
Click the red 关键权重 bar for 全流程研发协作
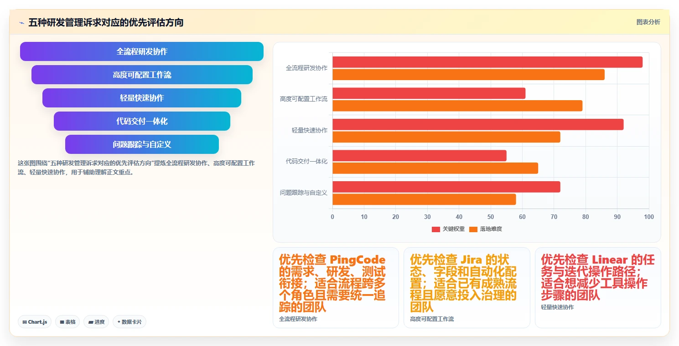click(x=487, y=62)
